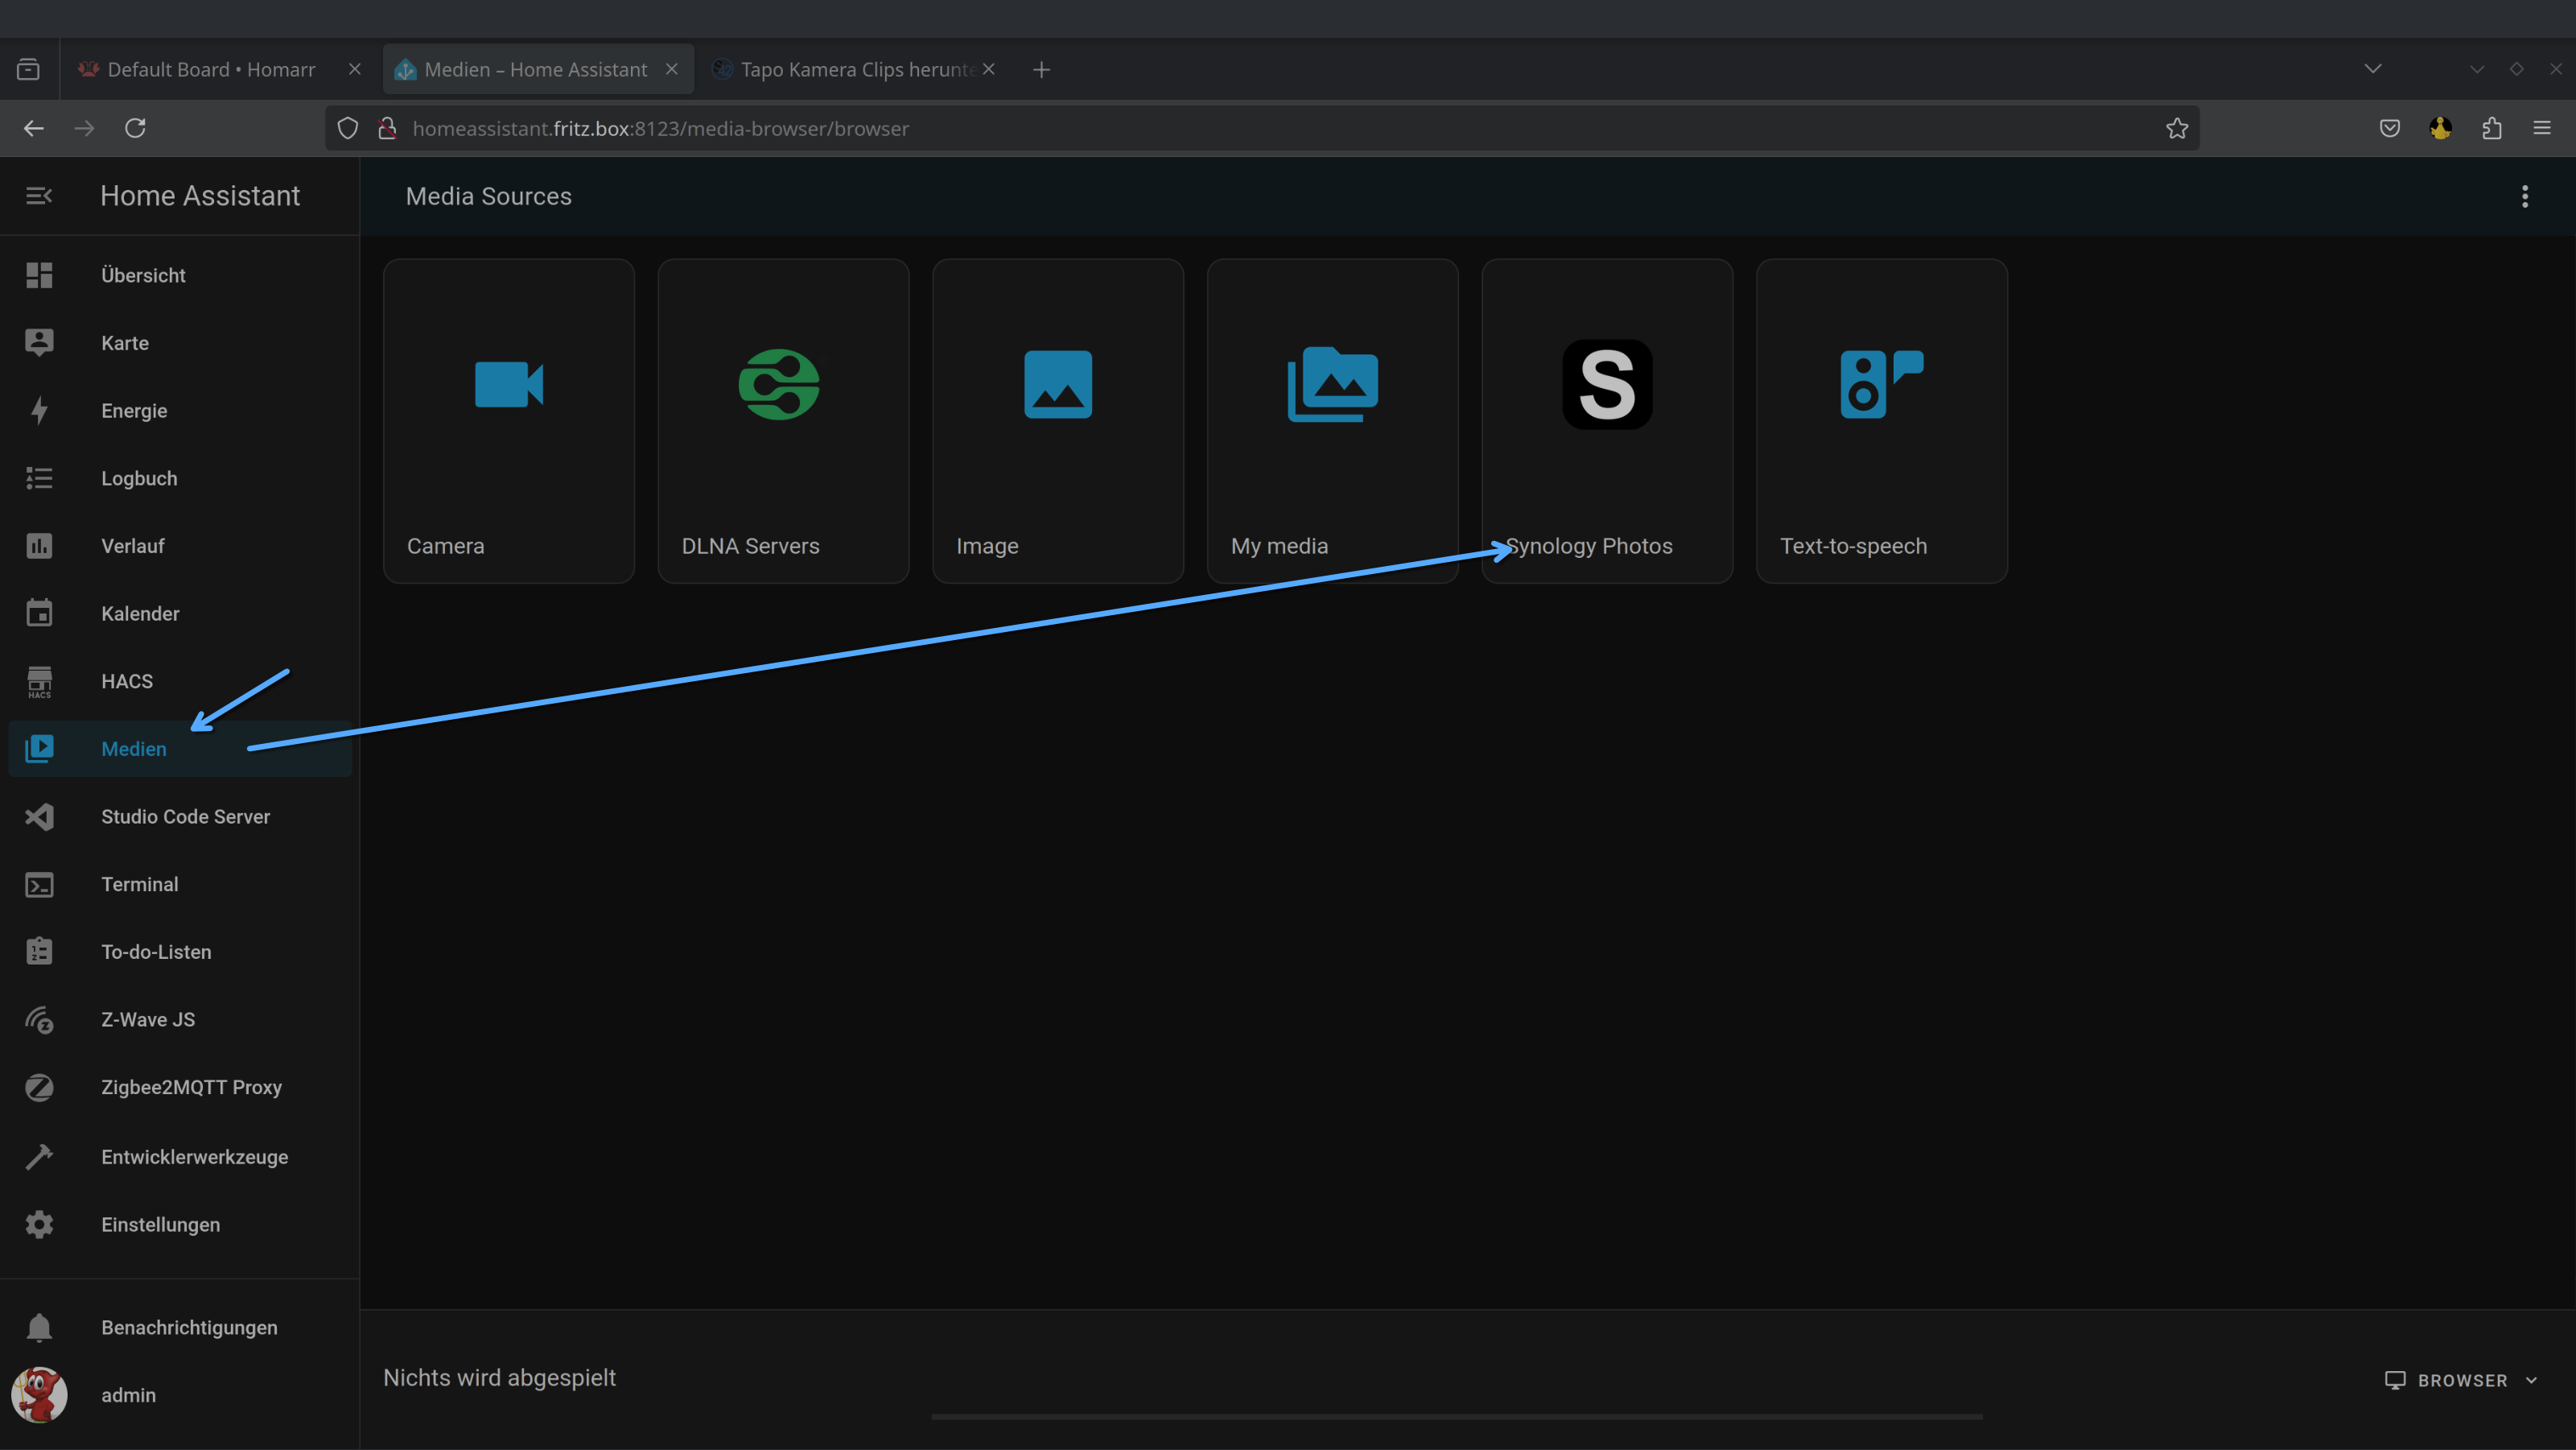Open the admin user profile
Viewport: 2576px width, 1450px height.
[128, 1395]
